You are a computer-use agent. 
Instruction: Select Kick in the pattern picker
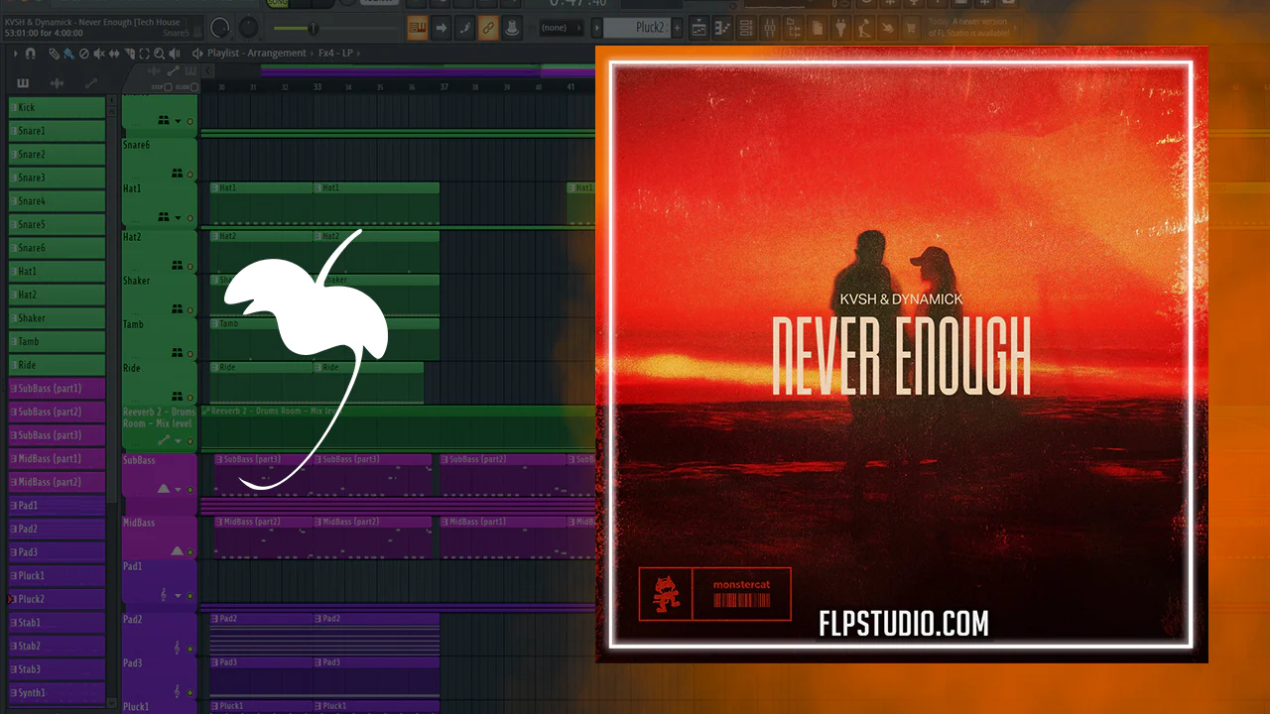pos(57,107)
